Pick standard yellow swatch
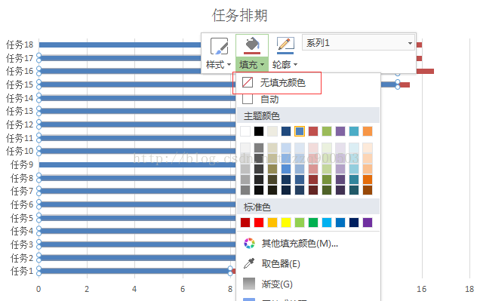Viewport: 477px width, 301px height. [286, 223]
